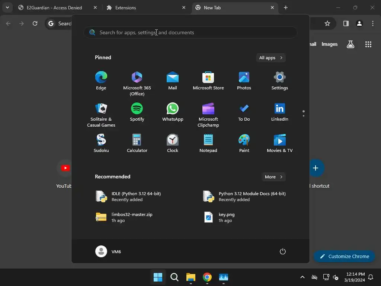Launch the Clock app
This screenshot has height=286, width=381.
tap(173, 143)
